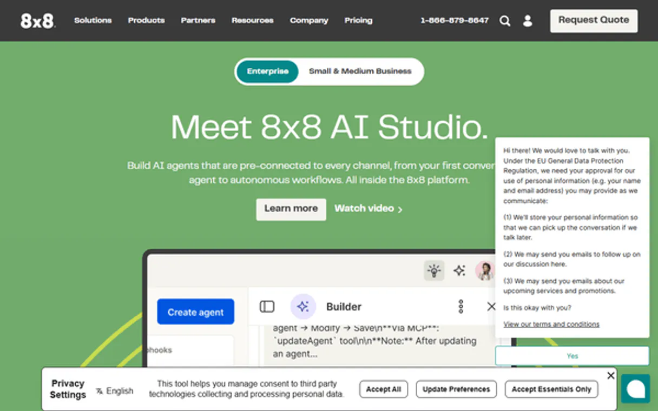658x411 pixels.
Task: Switch to Small & Medium Business
Action: click(360, 71)
